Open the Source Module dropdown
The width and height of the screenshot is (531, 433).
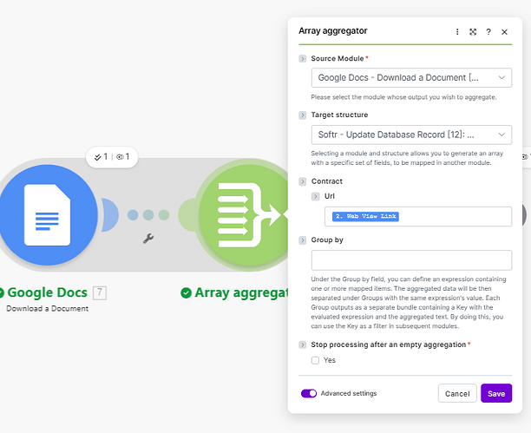[411, 78]
